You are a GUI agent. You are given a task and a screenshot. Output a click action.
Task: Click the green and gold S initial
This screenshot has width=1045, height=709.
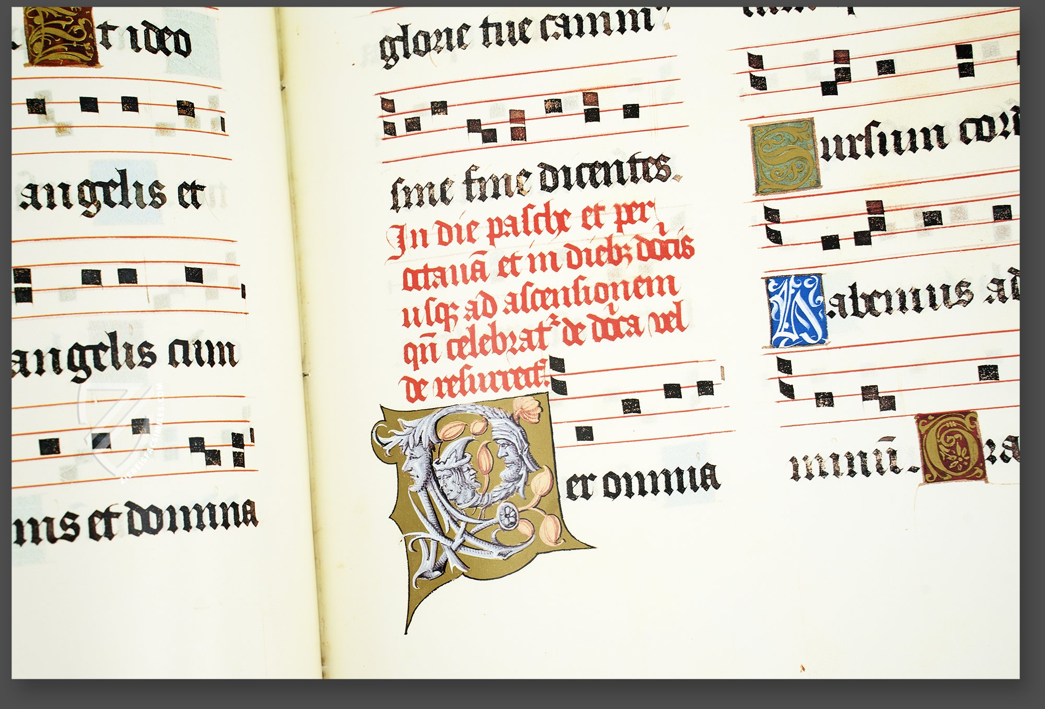(x=785, y=156)
